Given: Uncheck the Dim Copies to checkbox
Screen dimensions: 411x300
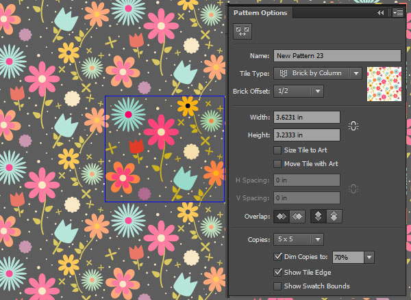Looking at the screenshot, I should pyautogui.click(x=277, y=257).
